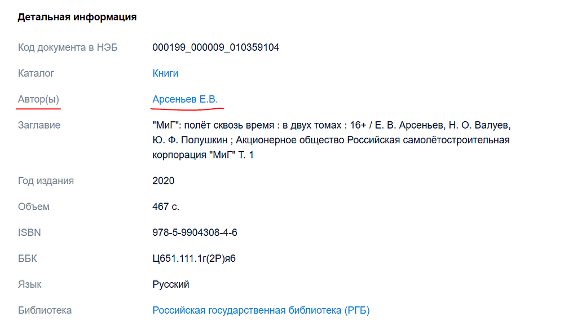This screenshot has height=334, width=564.
Task: Open Российская государственная библиотека (РГБ) link
Action: 261,310
